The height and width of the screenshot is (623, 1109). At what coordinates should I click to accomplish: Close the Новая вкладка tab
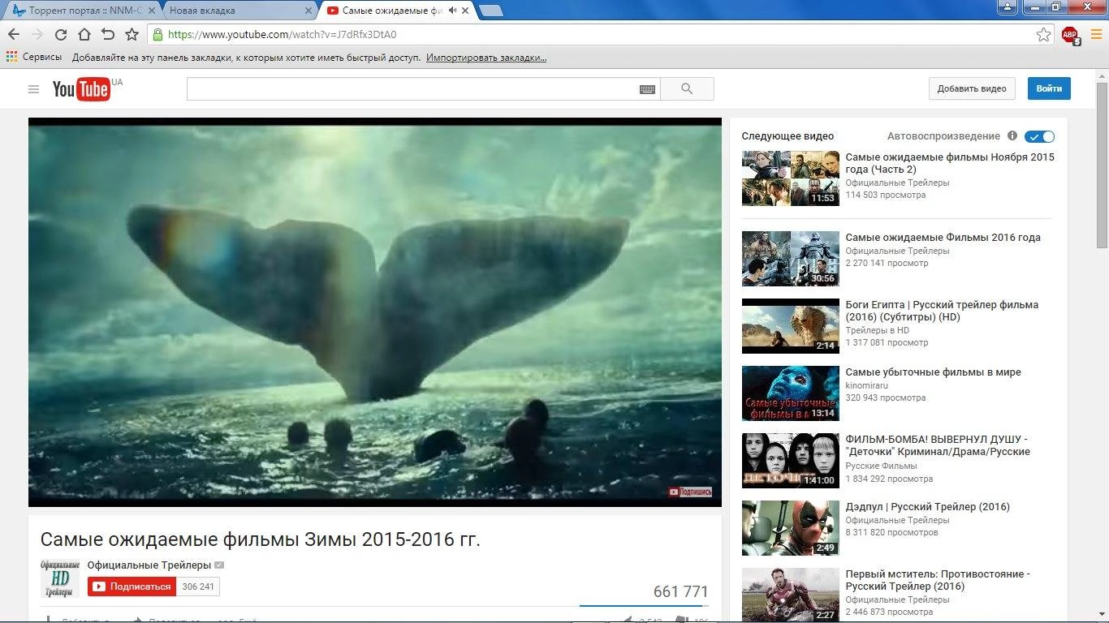308,11
